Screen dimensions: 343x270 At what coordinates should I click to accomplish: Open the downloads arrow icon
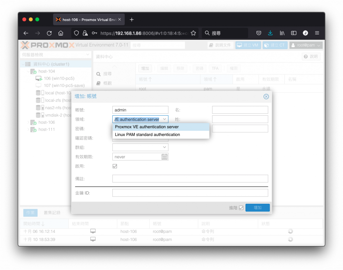point(270,33)
